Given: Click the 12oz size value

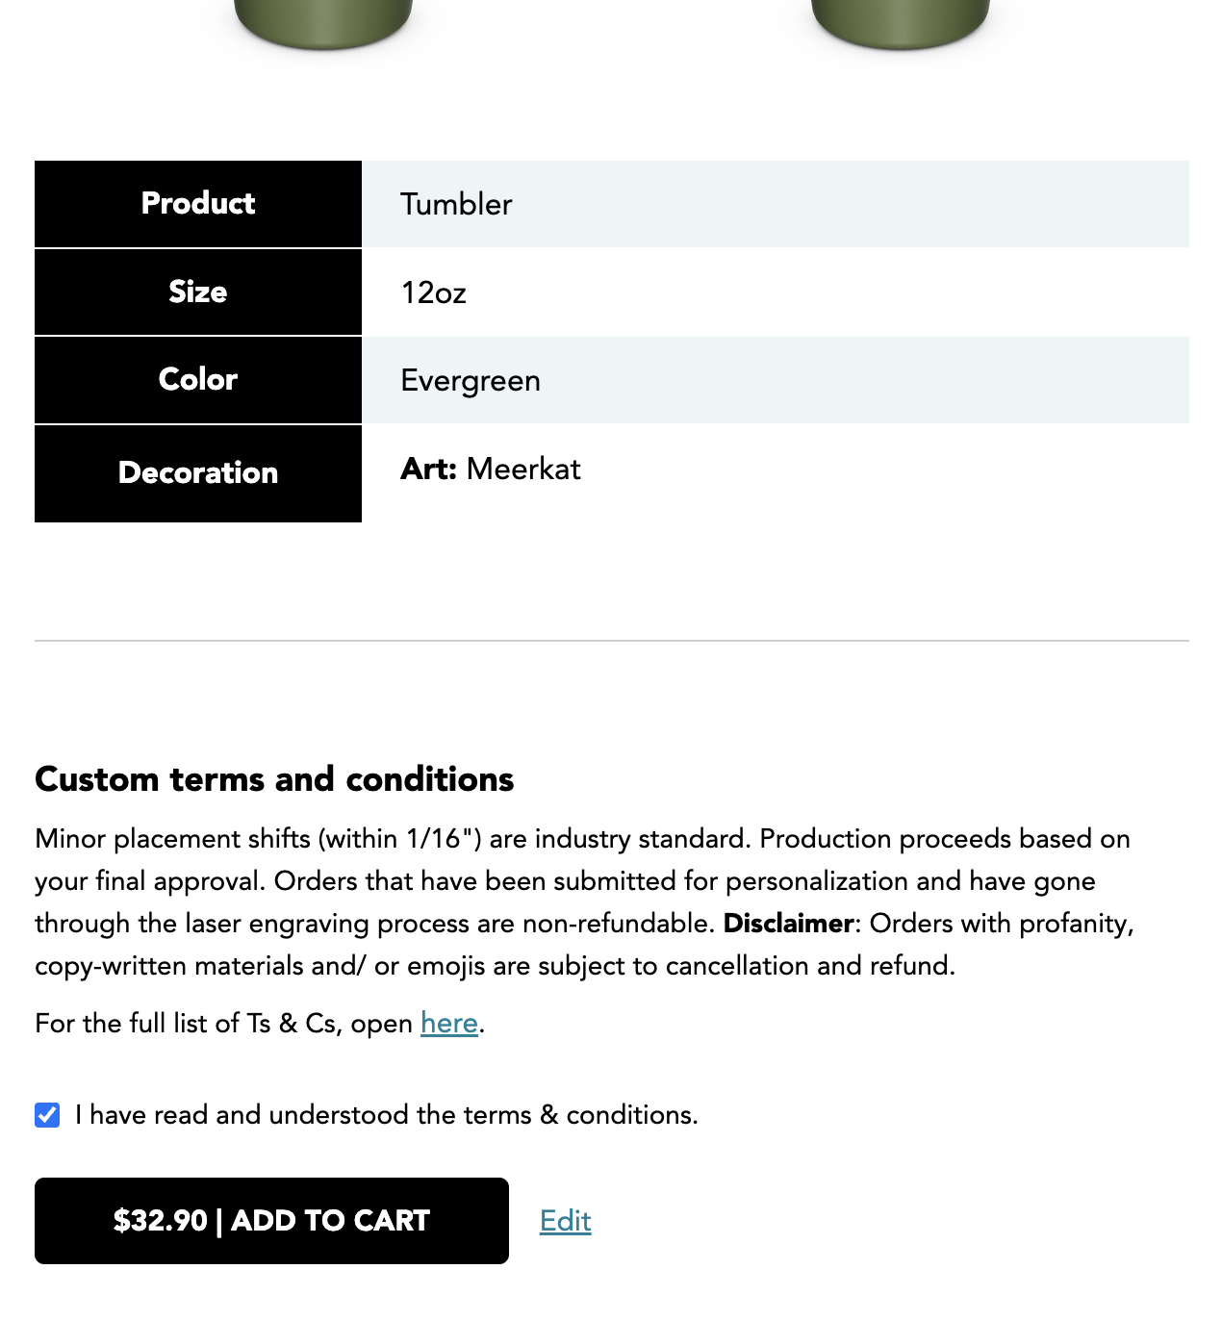Looking at the screenshot, I should [x=433, y=292].
